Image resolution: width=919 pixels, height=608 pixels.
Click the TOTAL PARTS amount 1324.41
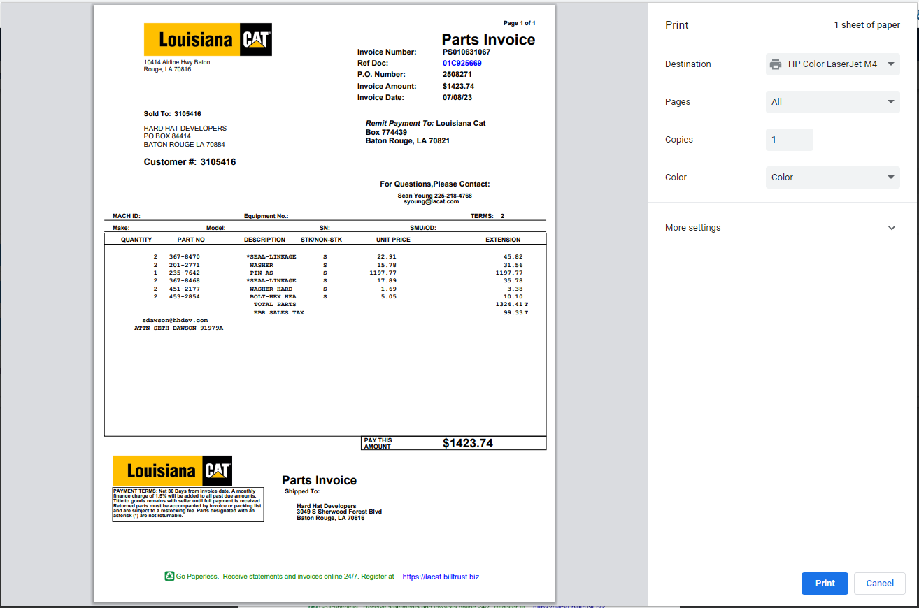[x=509, y=304]
